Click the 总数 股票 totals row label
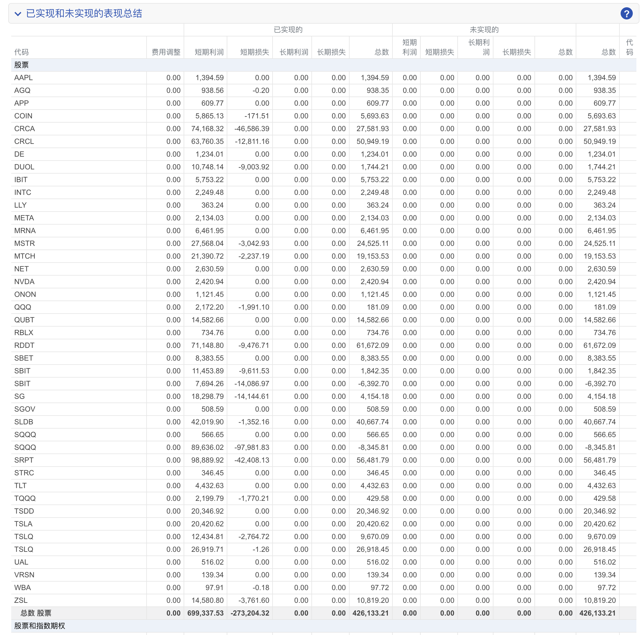 (x=36, y=613)
